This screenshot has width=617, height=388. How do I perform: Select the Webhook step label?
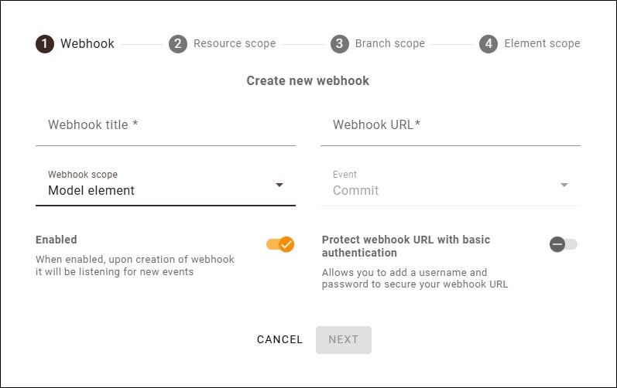[87, 43]
